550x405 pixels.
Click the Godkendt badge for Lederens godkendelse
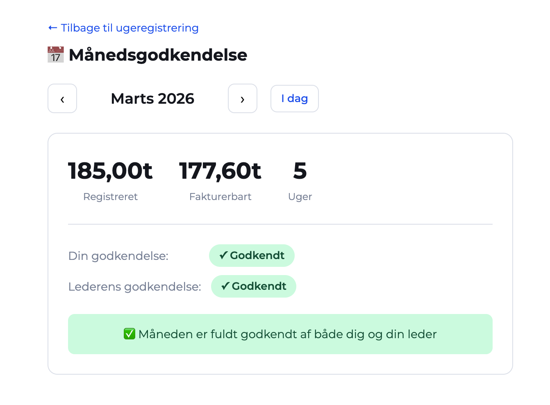[253, 286]
